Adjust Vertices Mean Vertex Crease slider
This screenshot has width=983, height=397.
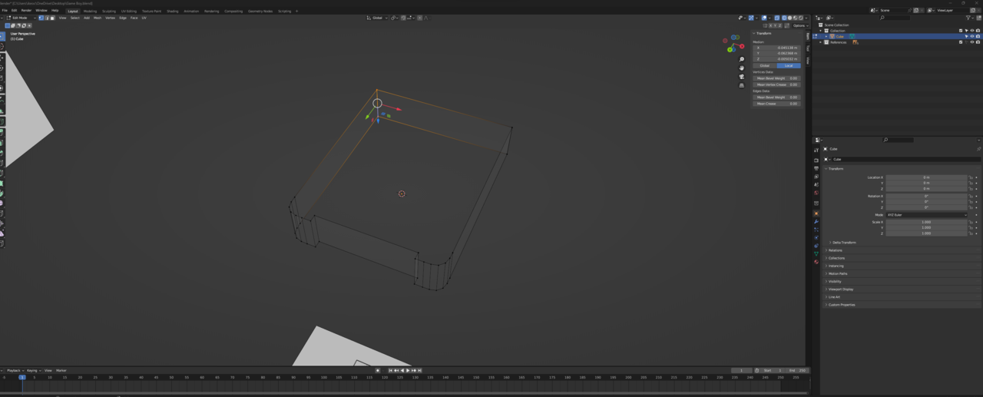(x=777, y=84)
